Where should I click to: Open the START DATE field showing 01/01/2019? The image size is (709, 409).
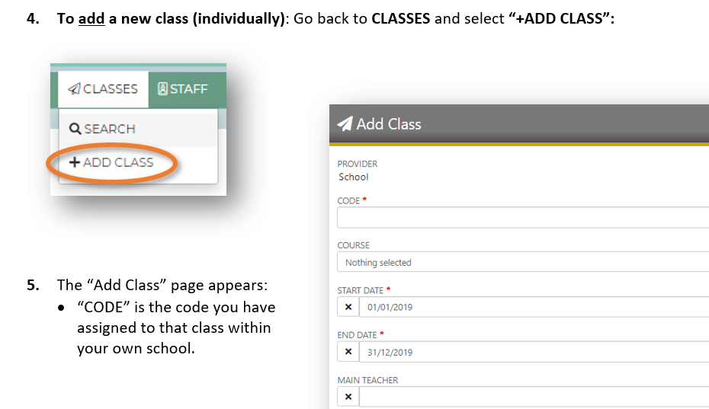(x=534, y=307)
